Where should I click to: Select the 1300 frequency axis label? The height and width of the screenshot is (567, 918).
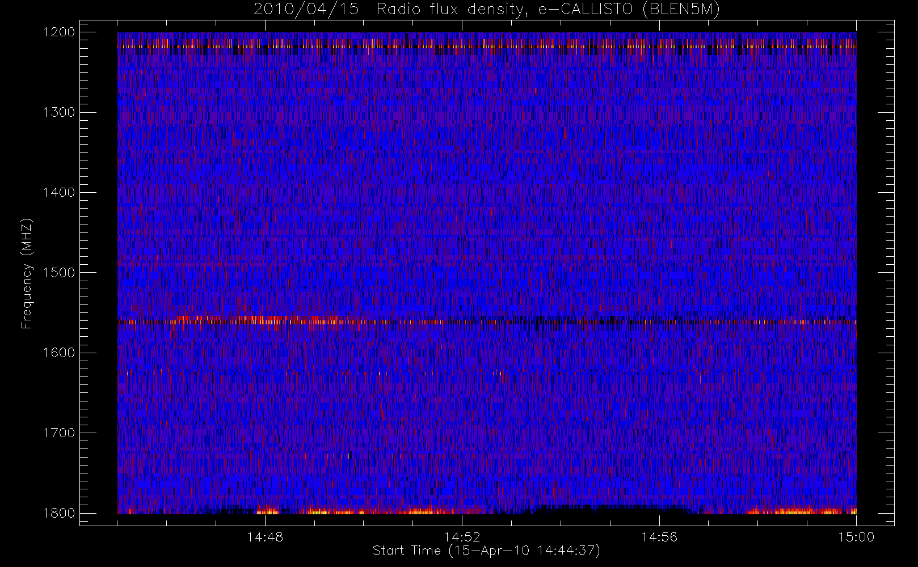pos(59,112)
